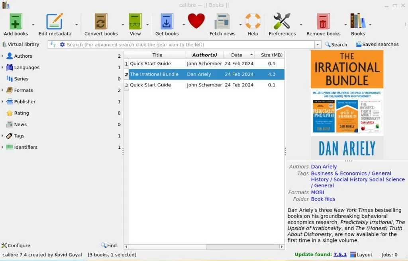Click Configure in tag browser
This screenshot has width=408, height=261.
(16, 245)
